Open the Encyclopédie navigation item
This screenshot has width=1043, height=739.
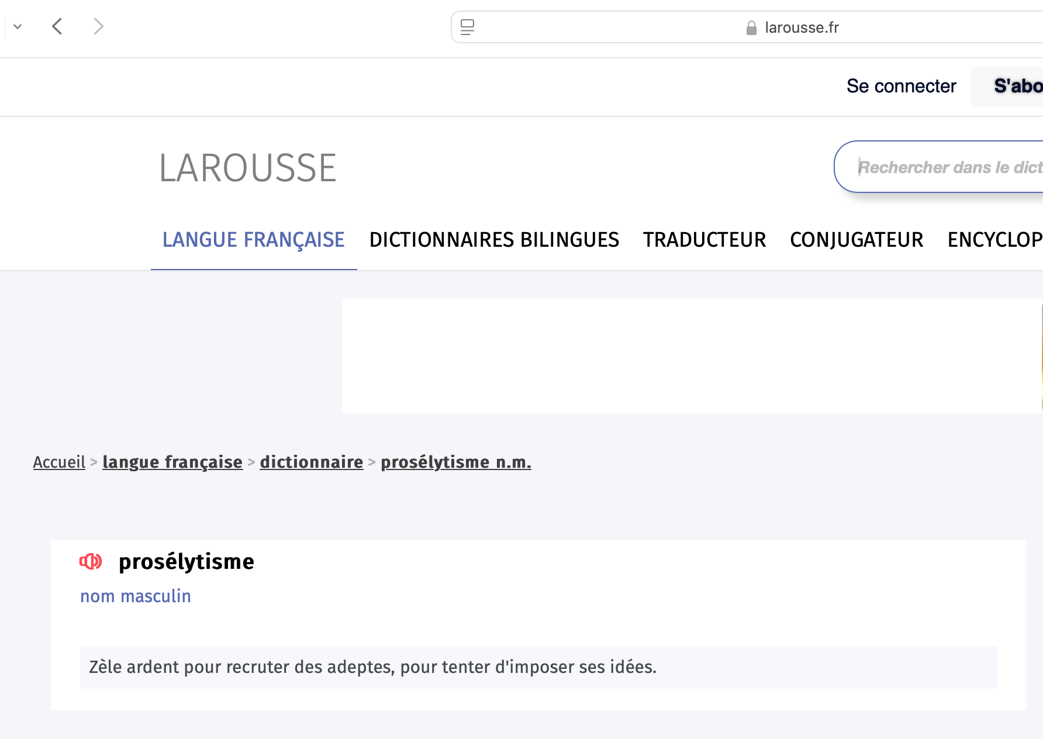click(x=994, y=240)
